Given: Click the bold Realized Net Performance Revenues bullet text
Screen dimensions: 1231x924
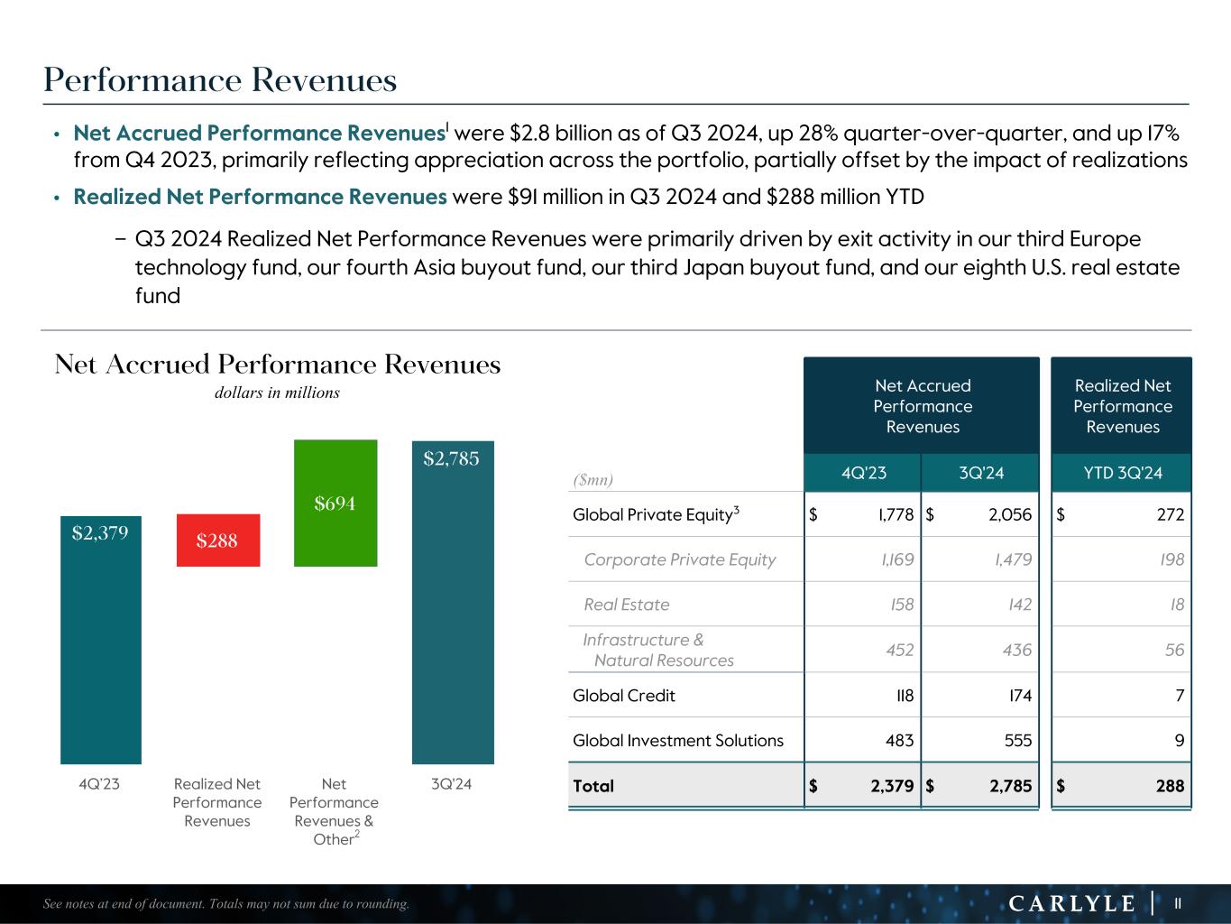Looking at the screenshot, I should pyautogui.click(x=260, y=197).
